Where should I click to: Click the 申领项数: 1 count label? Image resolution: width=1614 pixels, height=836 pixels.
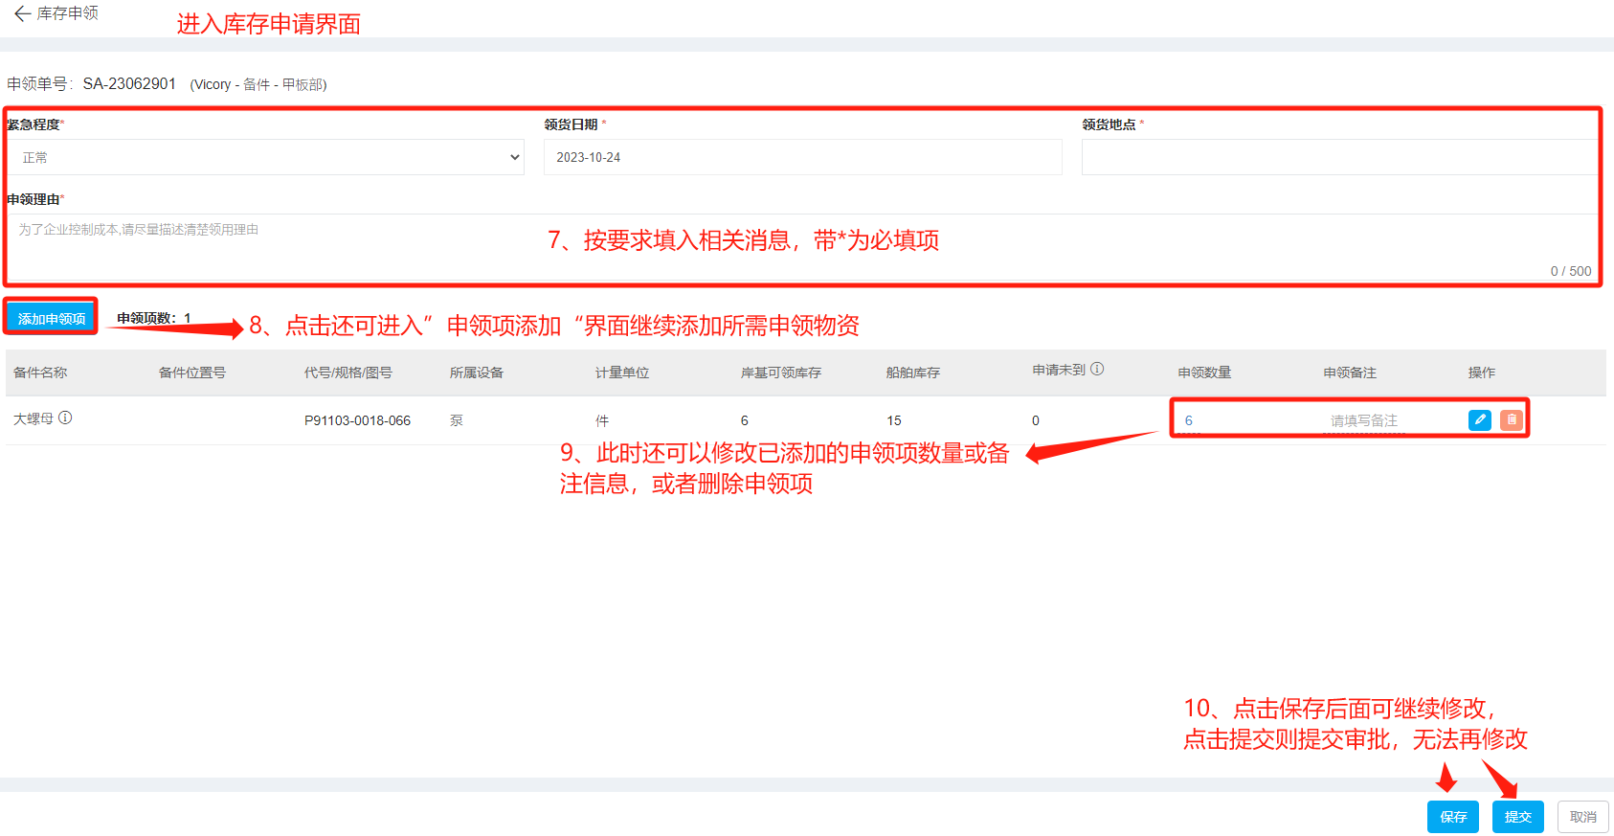click(x=154, y=318)
